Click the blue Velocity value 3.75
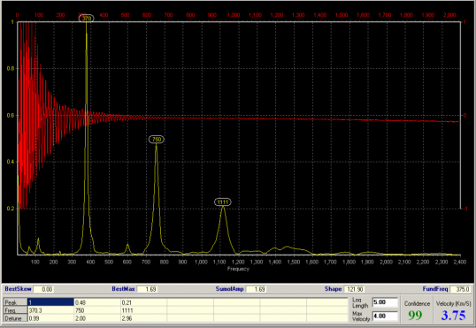The width and height of the screenshot is (476, 328). [x=453, y=316]
